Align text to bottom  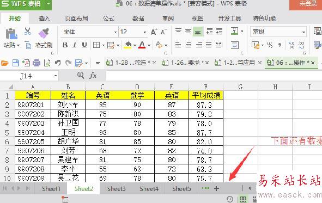click(198, 32)
